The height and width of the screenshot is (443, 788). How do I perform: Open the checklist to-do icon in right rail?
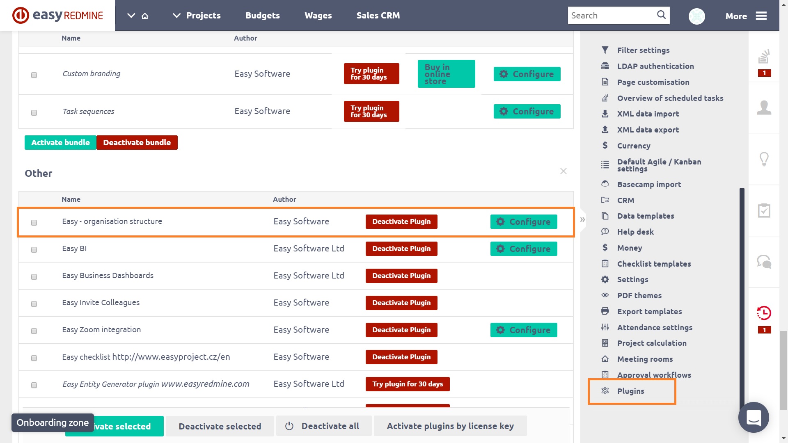pos(764,210)
